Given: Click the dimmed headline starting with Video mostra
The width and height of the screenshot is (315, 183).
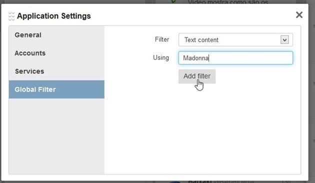Looking at the screenshot, I should (228, 2).
